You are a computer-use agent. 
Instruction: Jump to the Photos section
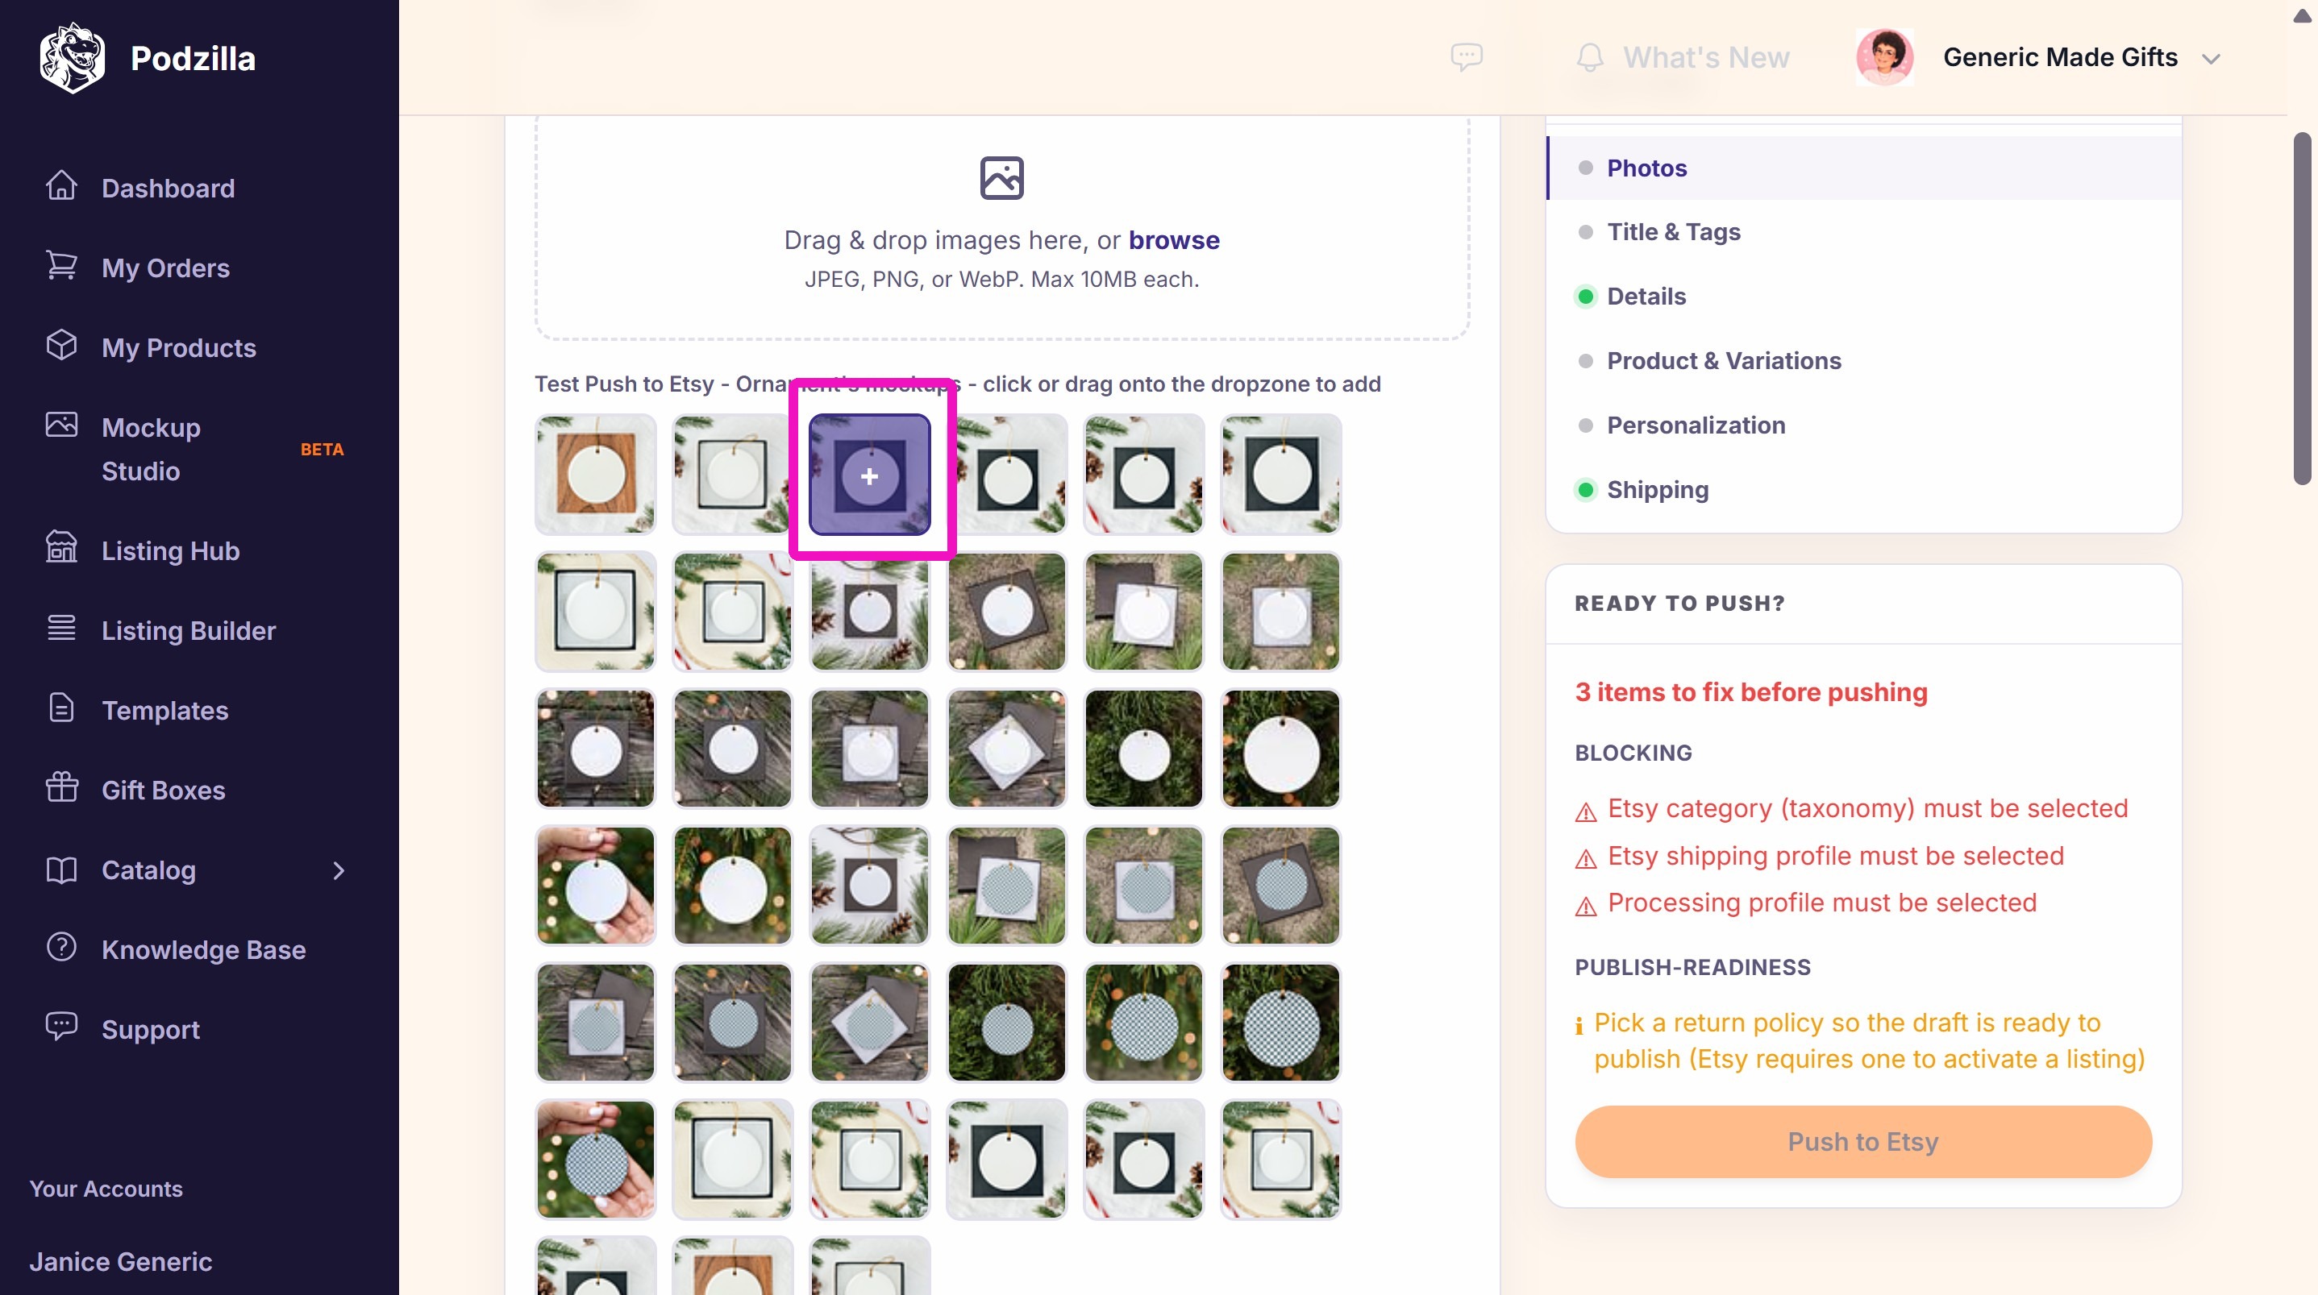coord(1863,168)
